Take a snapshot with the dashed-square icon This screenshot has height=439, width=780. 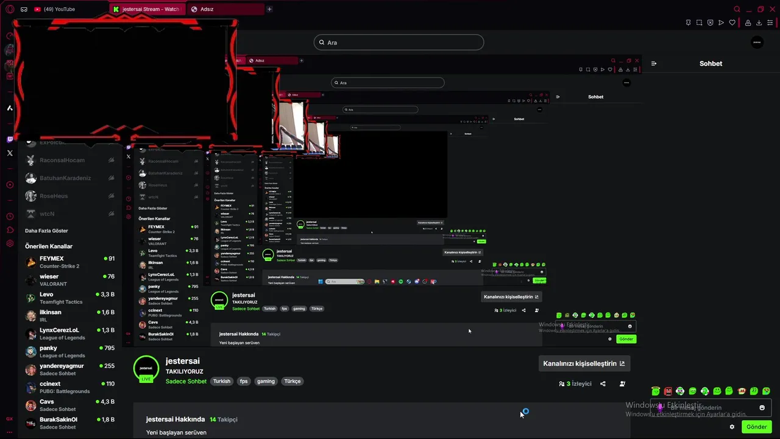699,23
